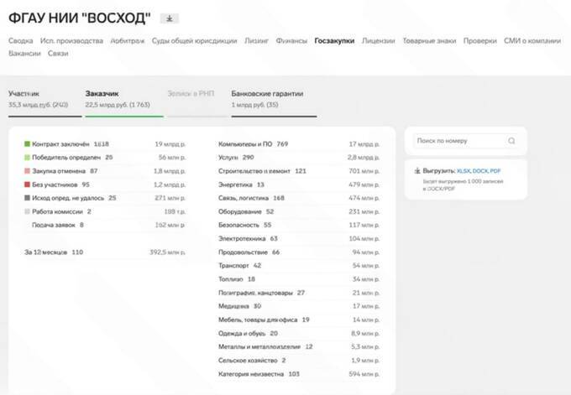Open the Товарные знаки tab
The height and width of the screenshot is (395, 571).
[429, 41]
